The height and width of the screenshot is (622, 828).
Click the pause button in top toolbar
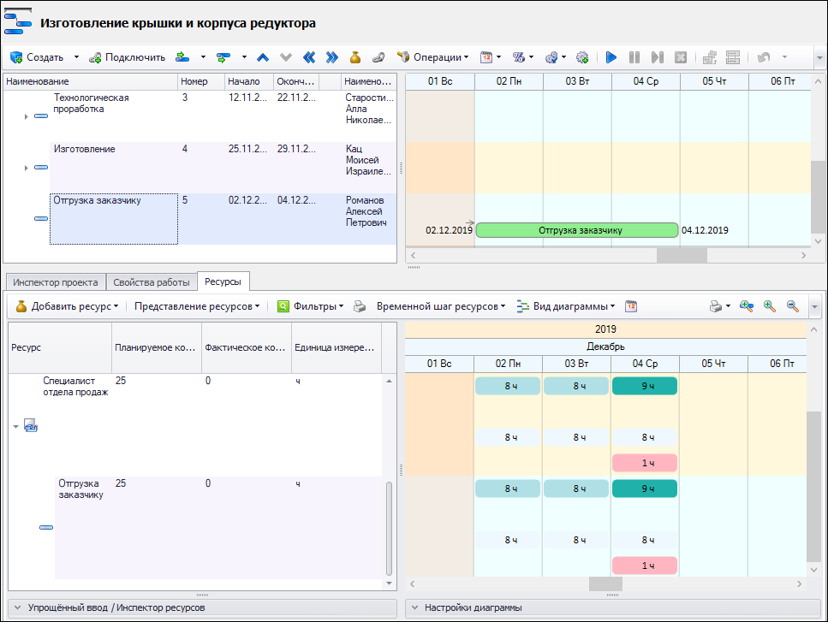634,57
